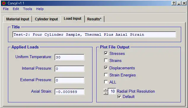This screenshot has width=188, height=108.
Task: Check the ALL plot output checkbox
Action: tap(106, 82)
